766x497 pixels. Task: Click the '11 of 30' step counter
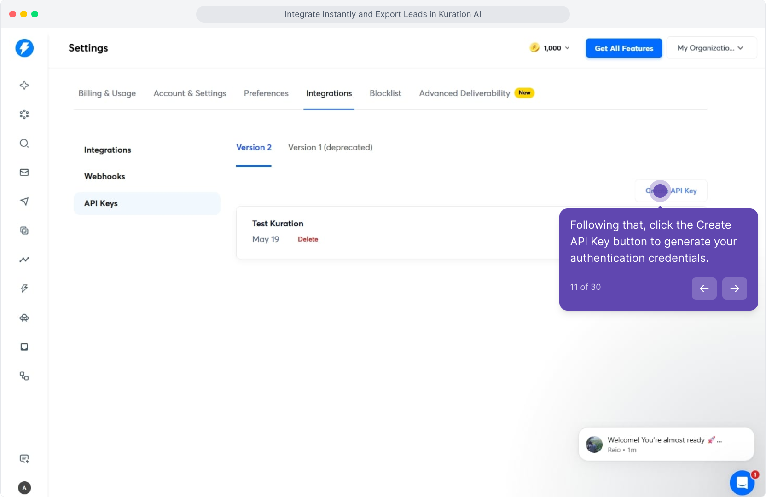(585, 287)
